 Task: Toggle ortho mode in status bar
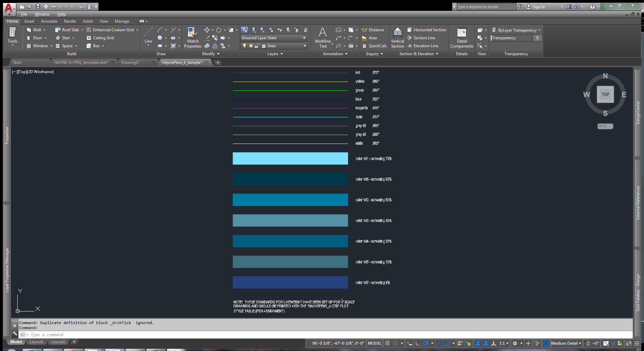click(418, 343)
